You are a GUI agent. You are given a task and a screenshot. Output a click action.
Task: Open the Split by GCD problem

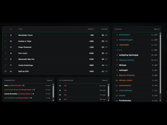click(23, 71)
